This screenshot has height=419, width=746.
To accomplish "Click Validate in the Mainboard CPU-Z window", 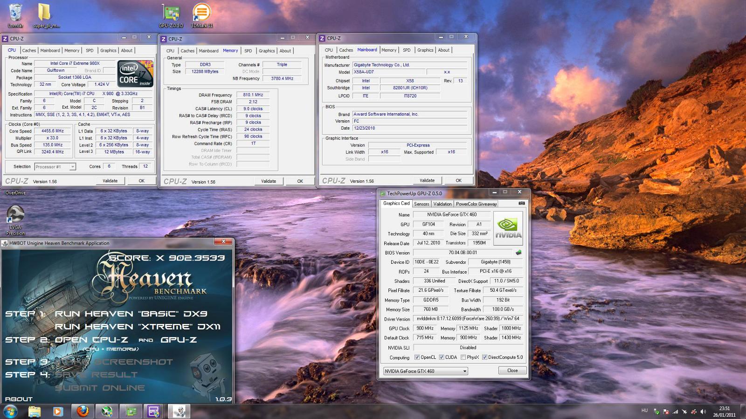I will (x=427, y=180).
